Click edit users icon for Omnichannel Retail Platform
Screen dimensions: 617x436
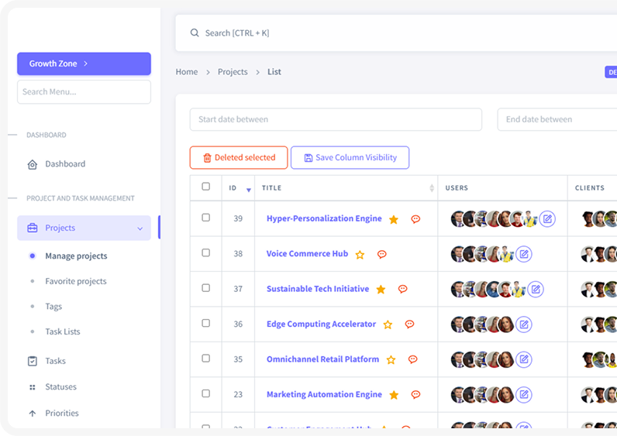(524, 359)
